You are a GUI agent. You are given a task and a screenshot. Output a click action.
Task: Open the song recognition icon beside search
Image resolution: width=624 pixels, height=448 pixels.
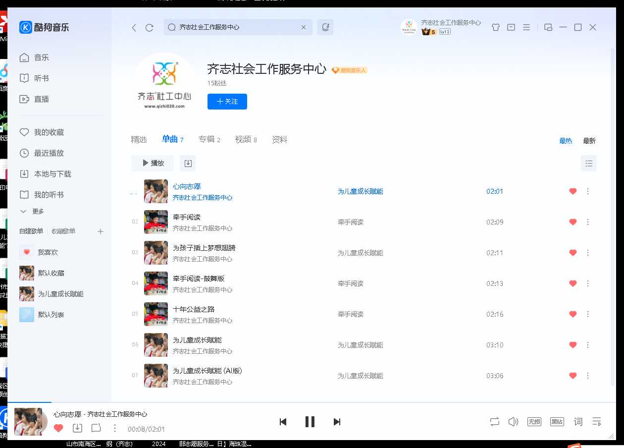coord(325,27)
